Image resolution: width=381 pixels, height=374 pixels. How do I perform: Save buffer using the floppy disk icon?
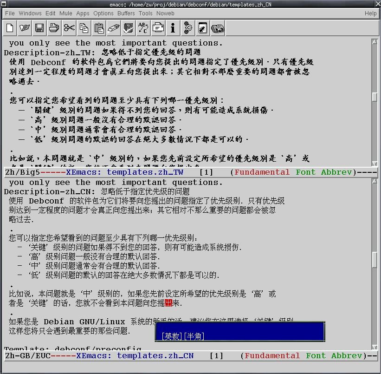[x=39, y=28]
